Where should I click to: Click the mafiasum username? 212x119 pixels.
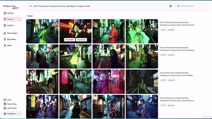point(12,114)
